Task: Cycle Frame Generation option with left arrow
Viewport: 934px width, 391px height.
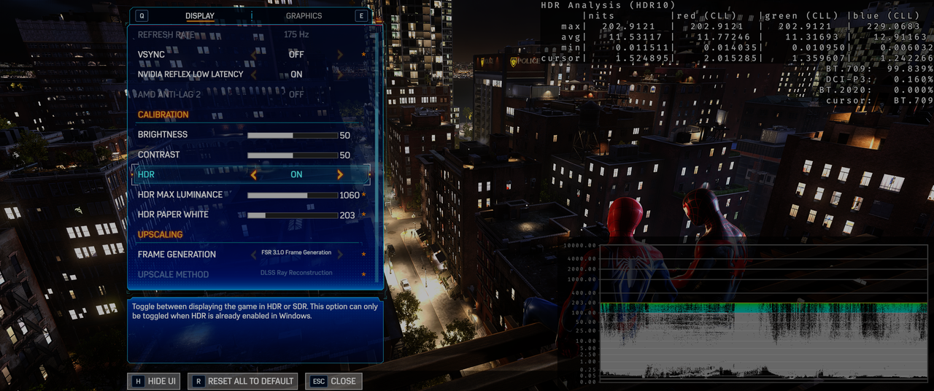Action: click(254, 253)
